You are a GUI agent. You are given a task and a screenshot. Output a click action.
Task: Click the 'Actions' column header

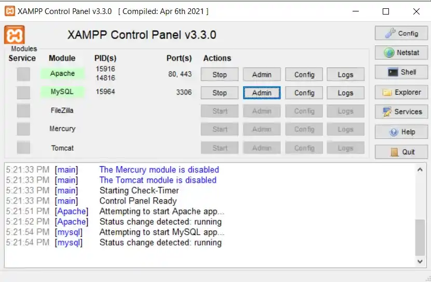click(217, 58)
